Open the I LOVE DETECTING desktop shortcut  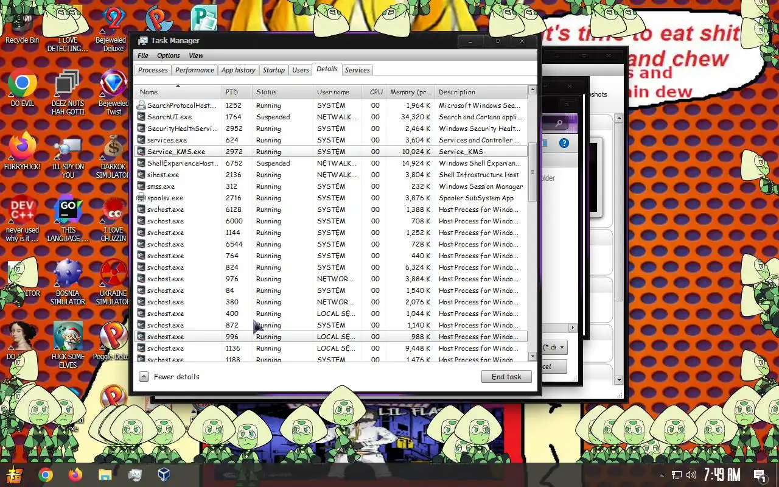click(68, 29)
